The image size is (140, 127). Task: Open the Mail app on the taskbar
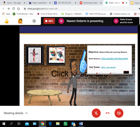coord(27,124)
